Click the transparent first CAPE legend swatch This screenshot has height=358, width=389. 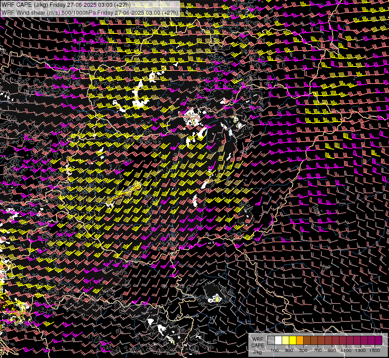pyautogui.click(x=271, y=340)
